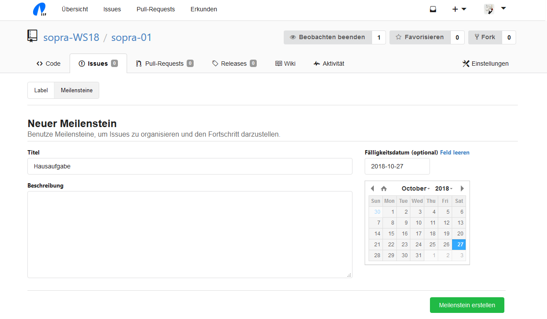Screen dimensions: 547x319
Task: Toggle watching with Beobachten beenden
Action: click(x=328, y=37)
